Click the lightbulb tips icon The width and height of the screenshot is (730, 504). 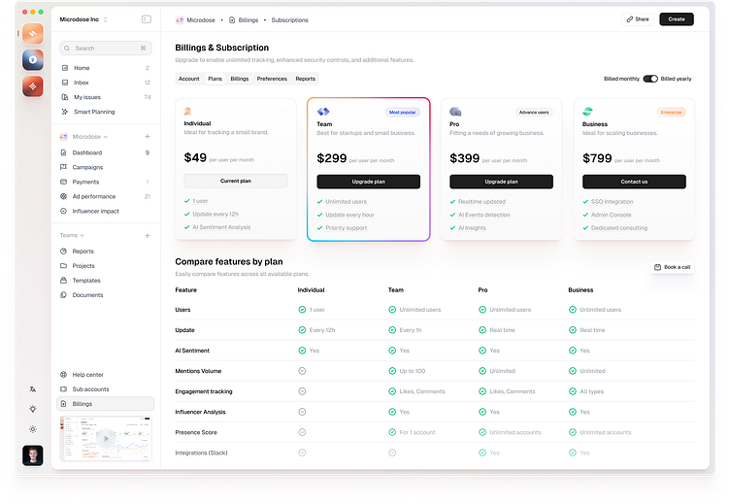(33, 409)
